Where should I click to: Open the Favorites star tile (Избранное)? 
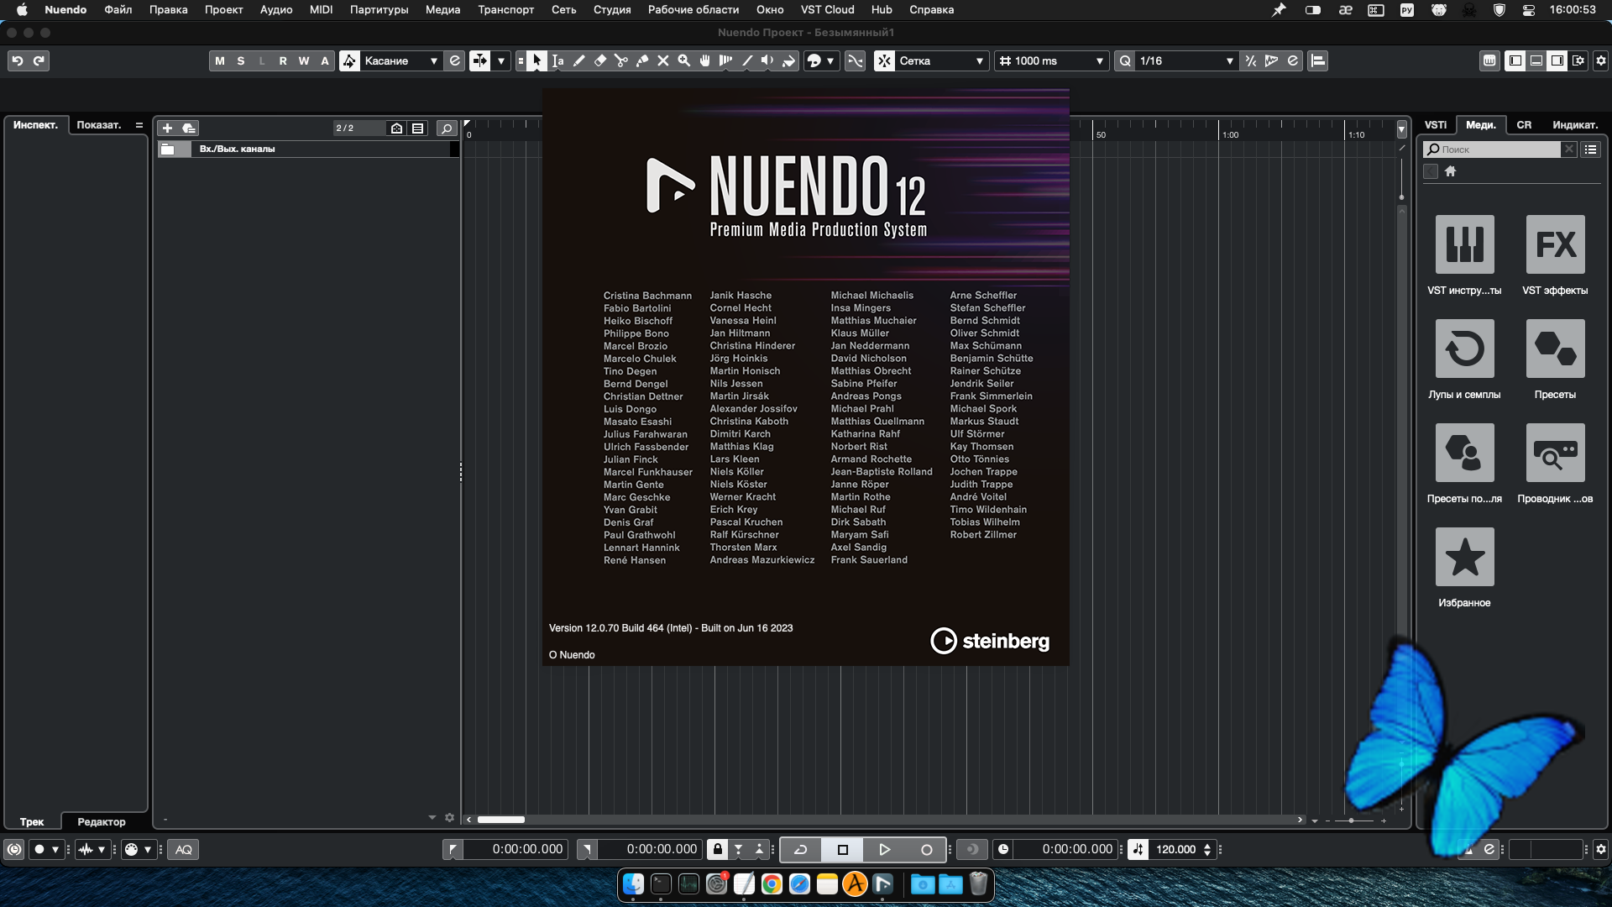tap(1464, 557)
